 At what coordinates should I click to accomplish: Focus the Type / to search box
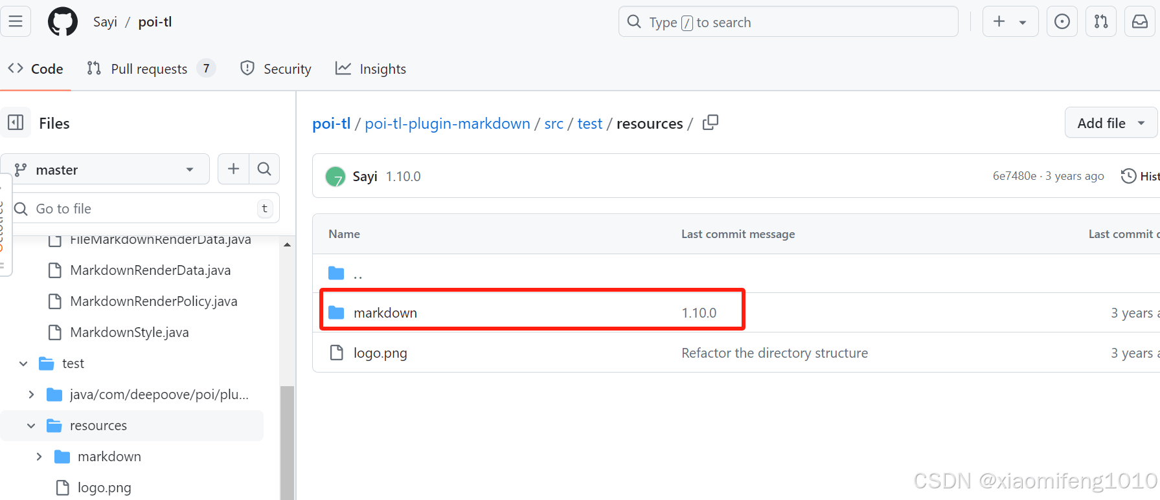(788, 22)
